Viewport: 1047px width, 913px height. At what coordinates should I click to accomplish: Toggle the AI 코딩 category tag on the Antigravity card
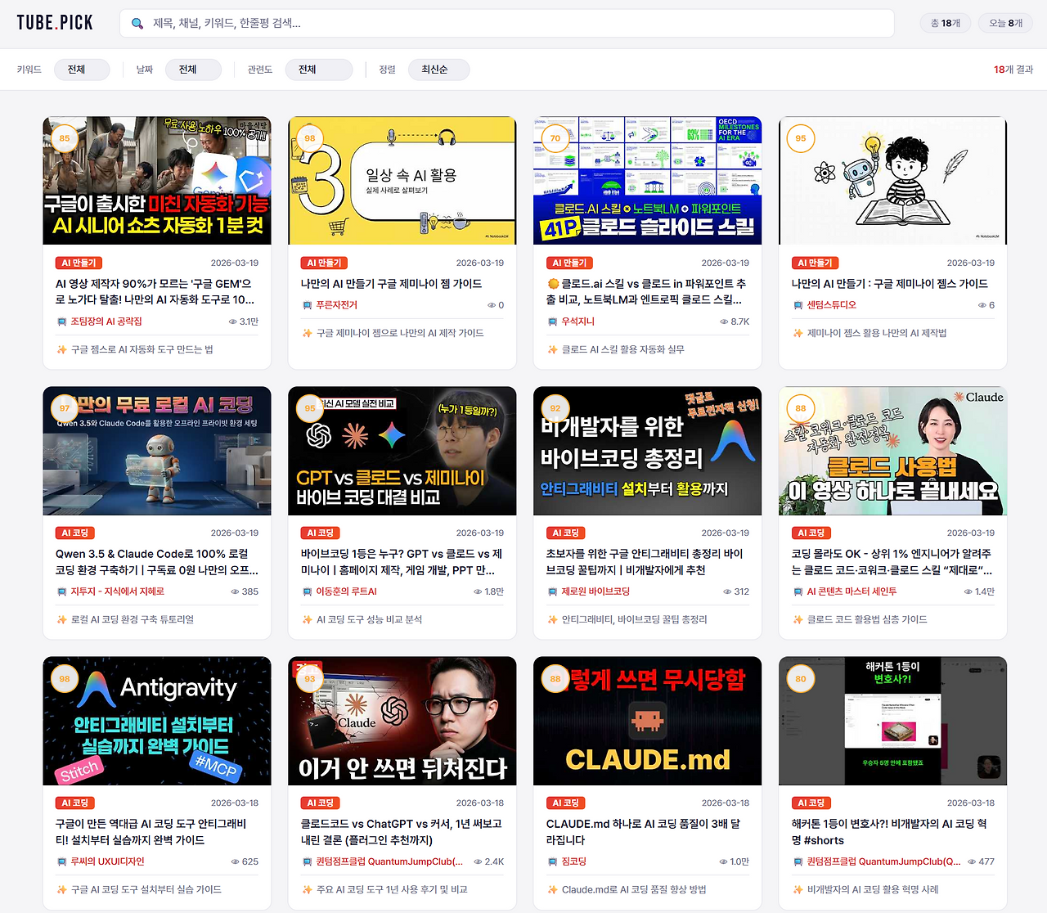click(74, 803)
